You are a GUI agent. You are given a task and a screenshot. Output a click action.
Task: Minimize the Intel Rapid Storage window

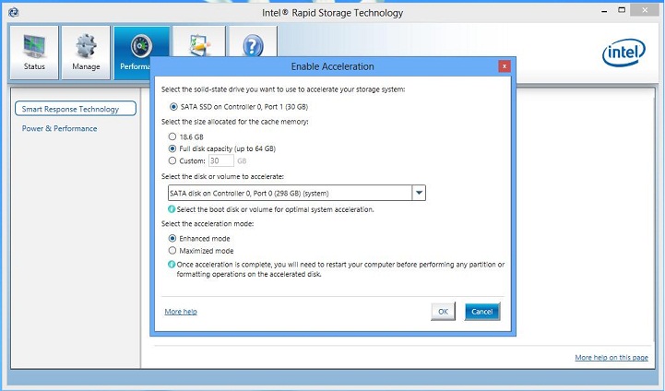(604, 11)
